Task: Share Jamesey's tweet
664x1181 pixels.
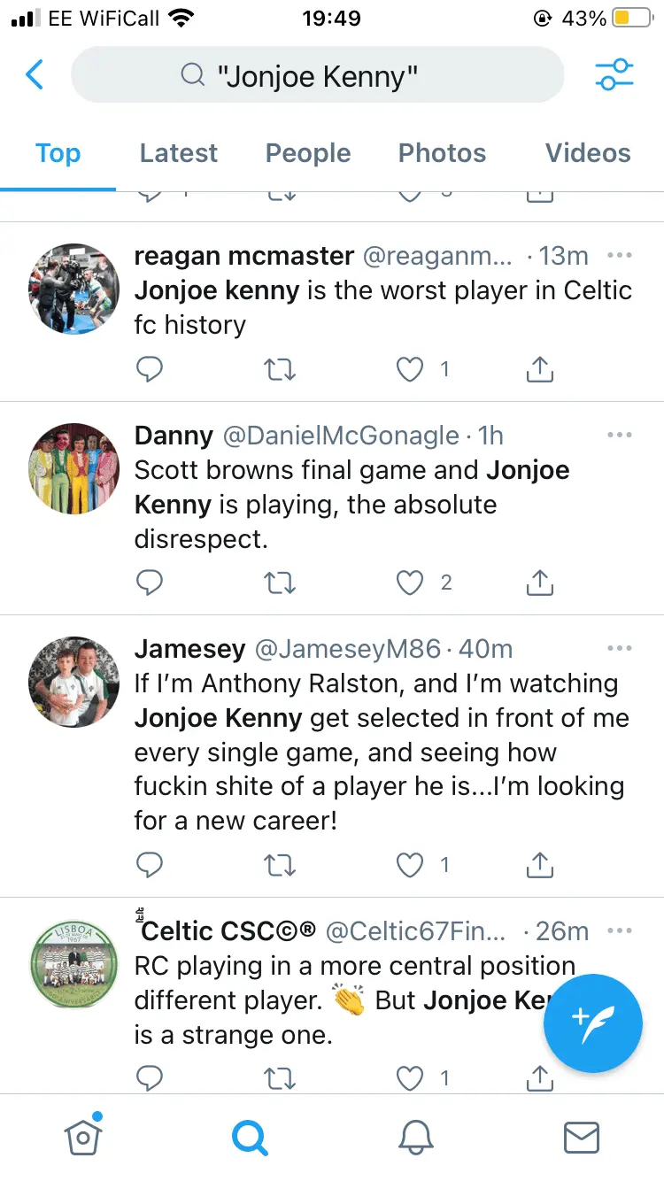Action: click(x=539, y=865)
